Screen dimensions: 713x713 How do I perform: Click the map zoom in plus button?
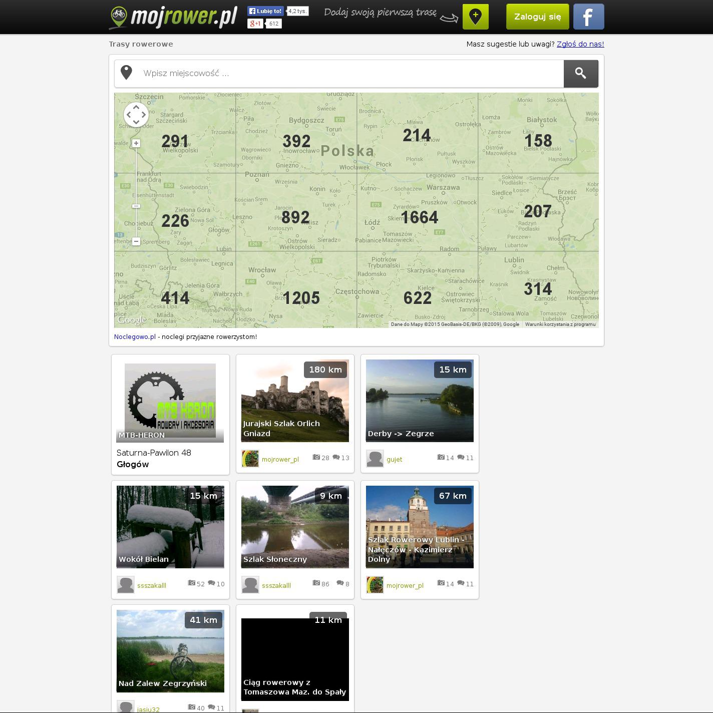click(136, 143)
